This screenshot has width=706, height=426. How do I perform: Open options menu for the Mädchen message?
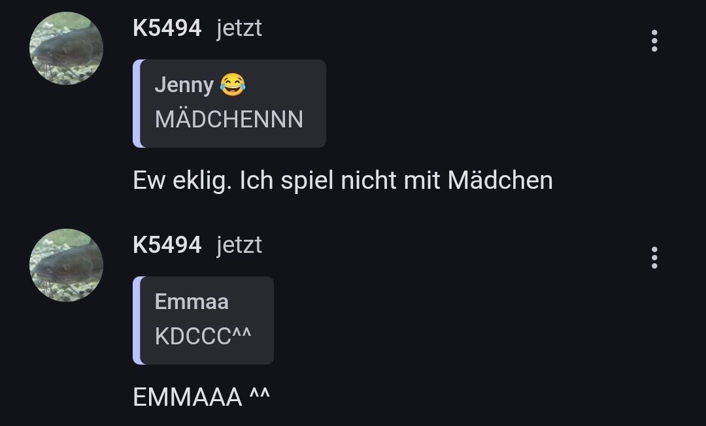point(654,41)
